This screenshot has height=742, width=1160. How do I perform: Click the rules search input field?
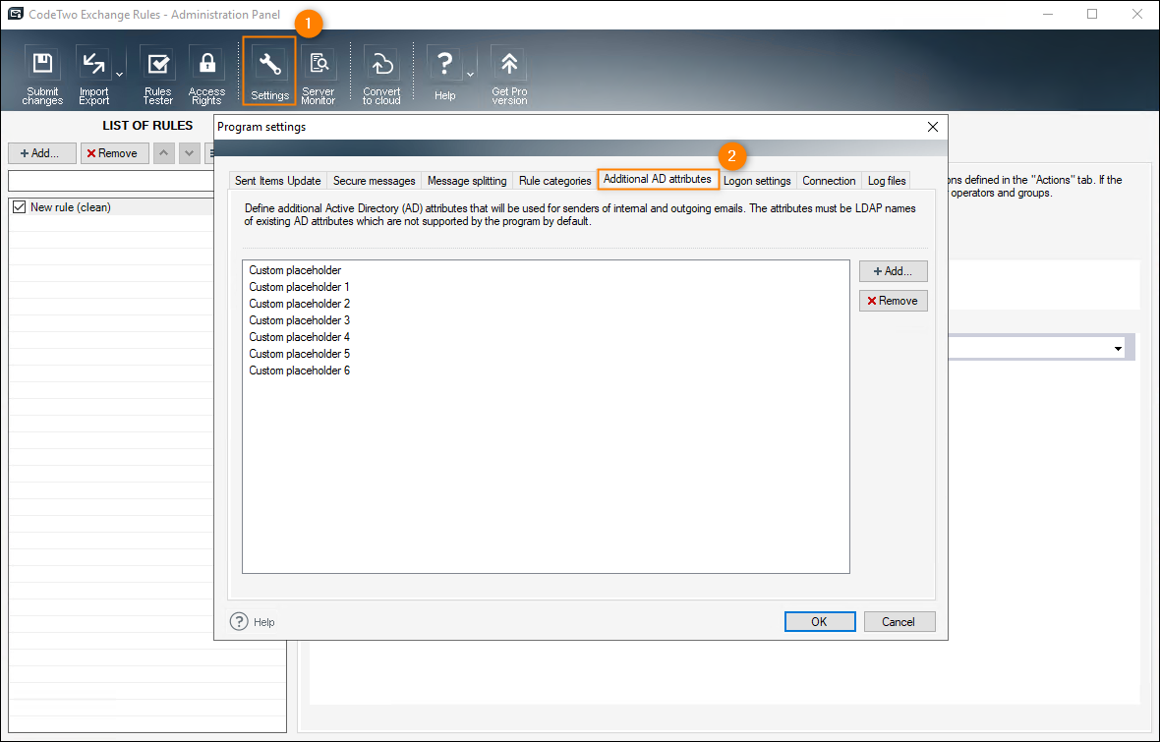point(111,181)
